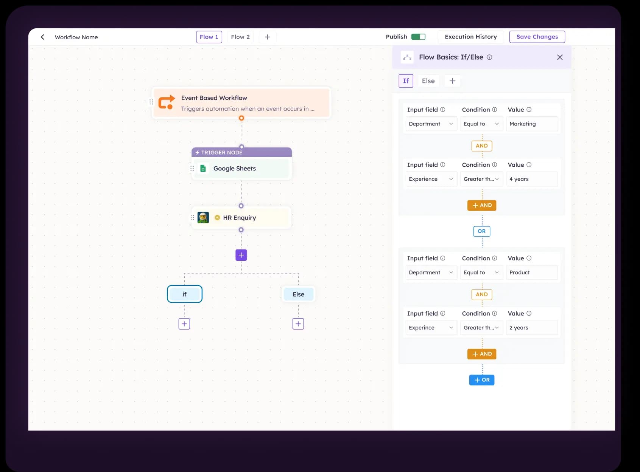This screenshot has width=640, height=472.
Task: Select the Google Sheets node icon
Action: 203,168
